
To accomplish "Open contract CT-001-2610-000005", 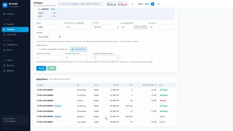I will pos(45,100).
